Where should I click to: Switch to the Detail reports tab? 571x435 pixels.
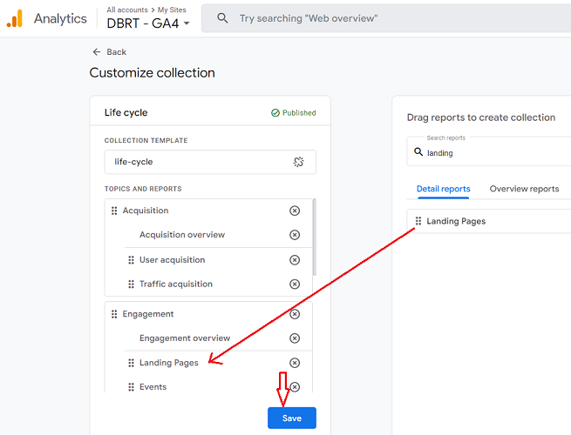(443, 189)
